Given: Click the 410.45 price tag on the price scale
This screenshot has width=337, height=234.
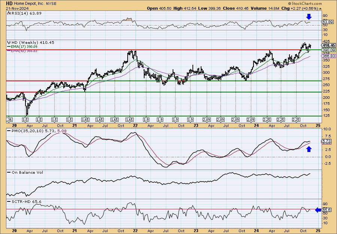Looking at the screenshot, I should tap(328, 45).
